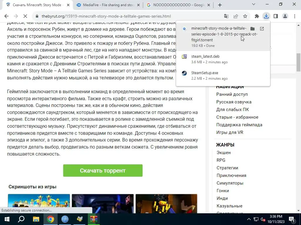Close the Google search tab

tap(209, 5)
